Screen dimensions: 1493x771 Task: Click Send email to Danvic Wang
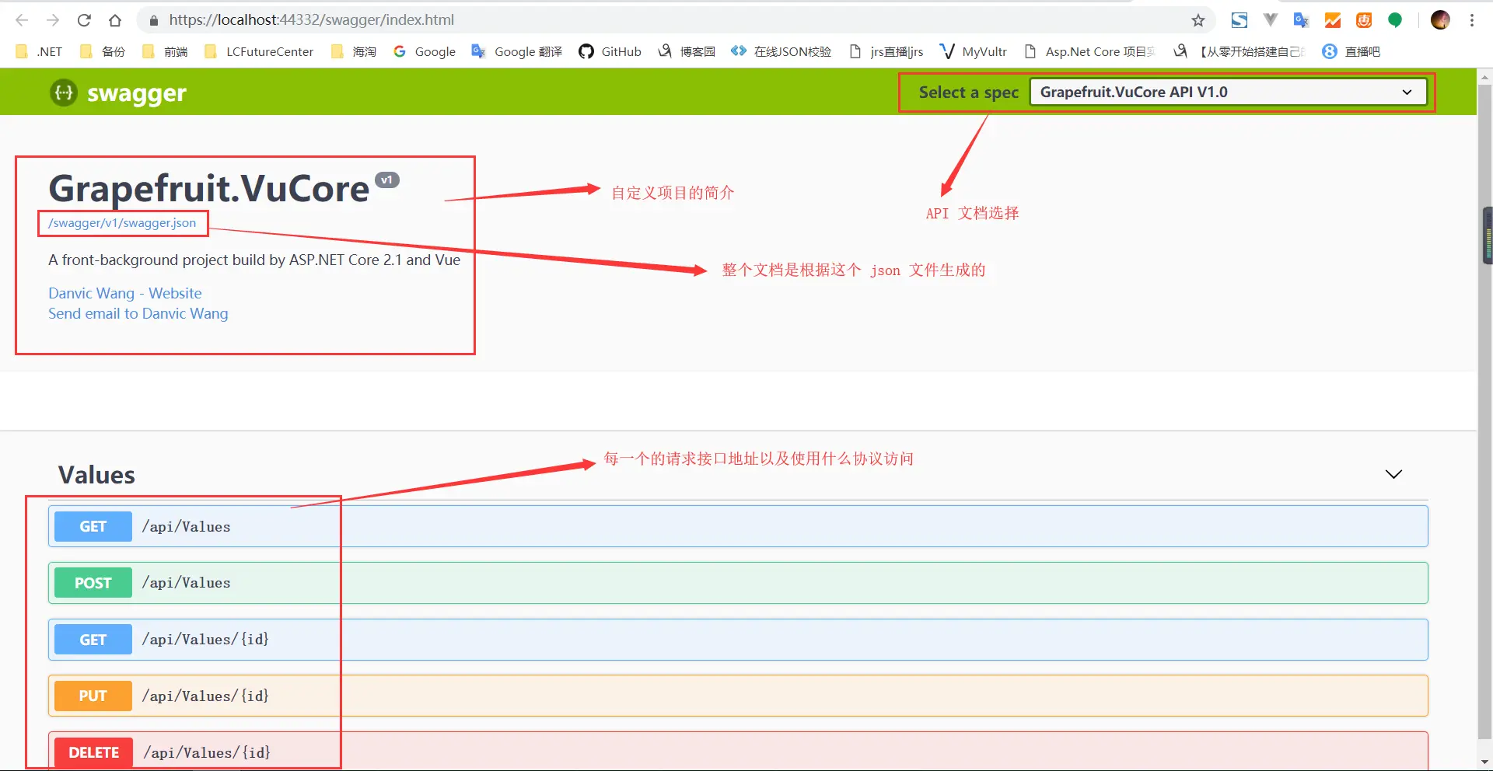[x=138, y=313]
